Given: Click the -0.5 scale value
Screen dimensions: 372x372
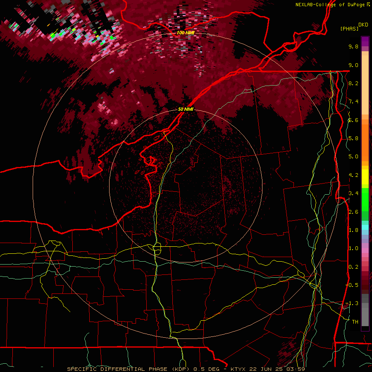Looking at the screenshot, I should [x=352, y=285].
